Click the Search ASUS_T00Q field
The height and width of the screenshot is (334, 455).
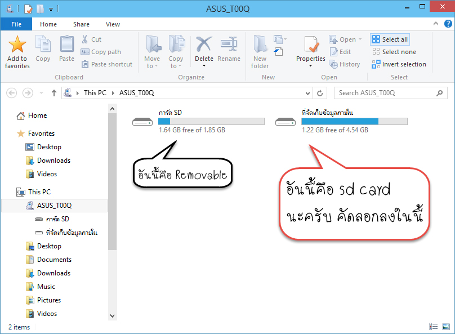coord(390,93)
